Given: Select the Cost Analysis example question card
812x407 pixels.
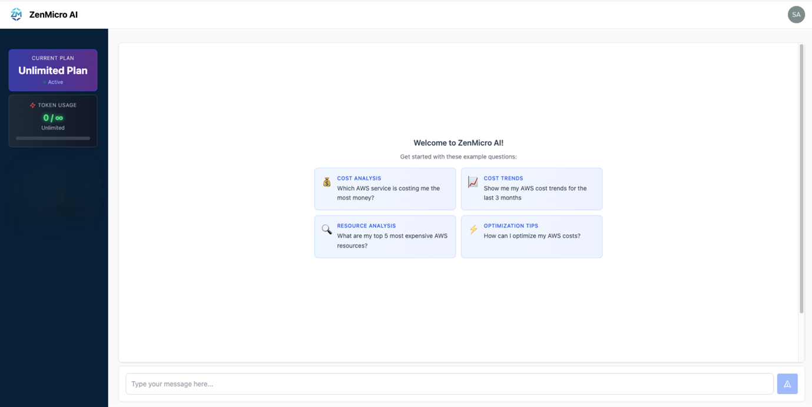Looking at the screenshot, I should click(x=385, y=189).
